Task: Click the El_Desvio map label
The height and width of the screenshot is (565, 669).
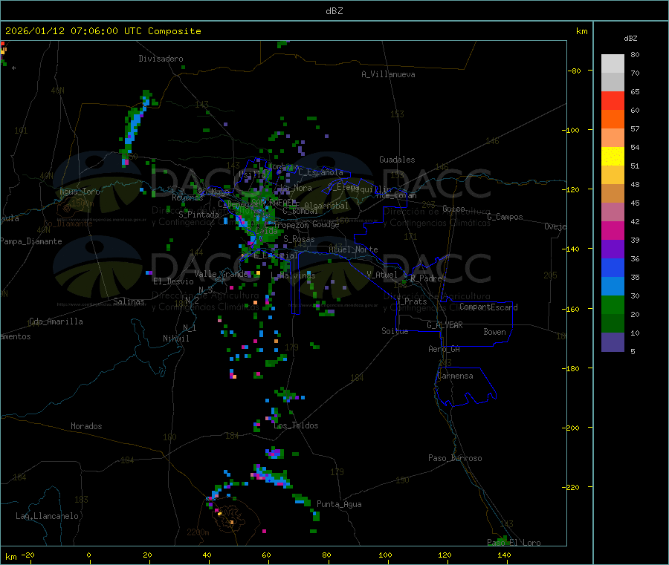Action: pos(173,281)
